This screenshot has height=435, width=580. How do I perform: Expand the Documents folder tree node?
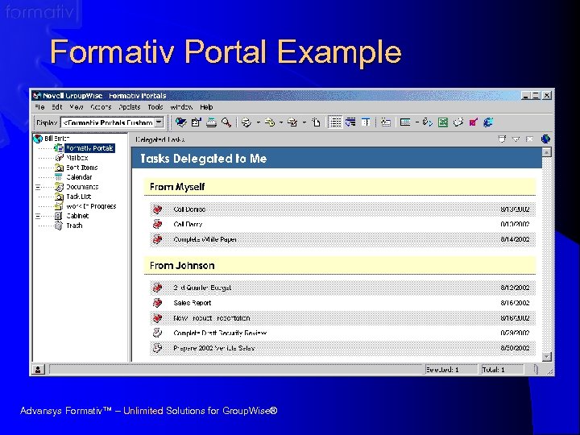tap(38, 187)
